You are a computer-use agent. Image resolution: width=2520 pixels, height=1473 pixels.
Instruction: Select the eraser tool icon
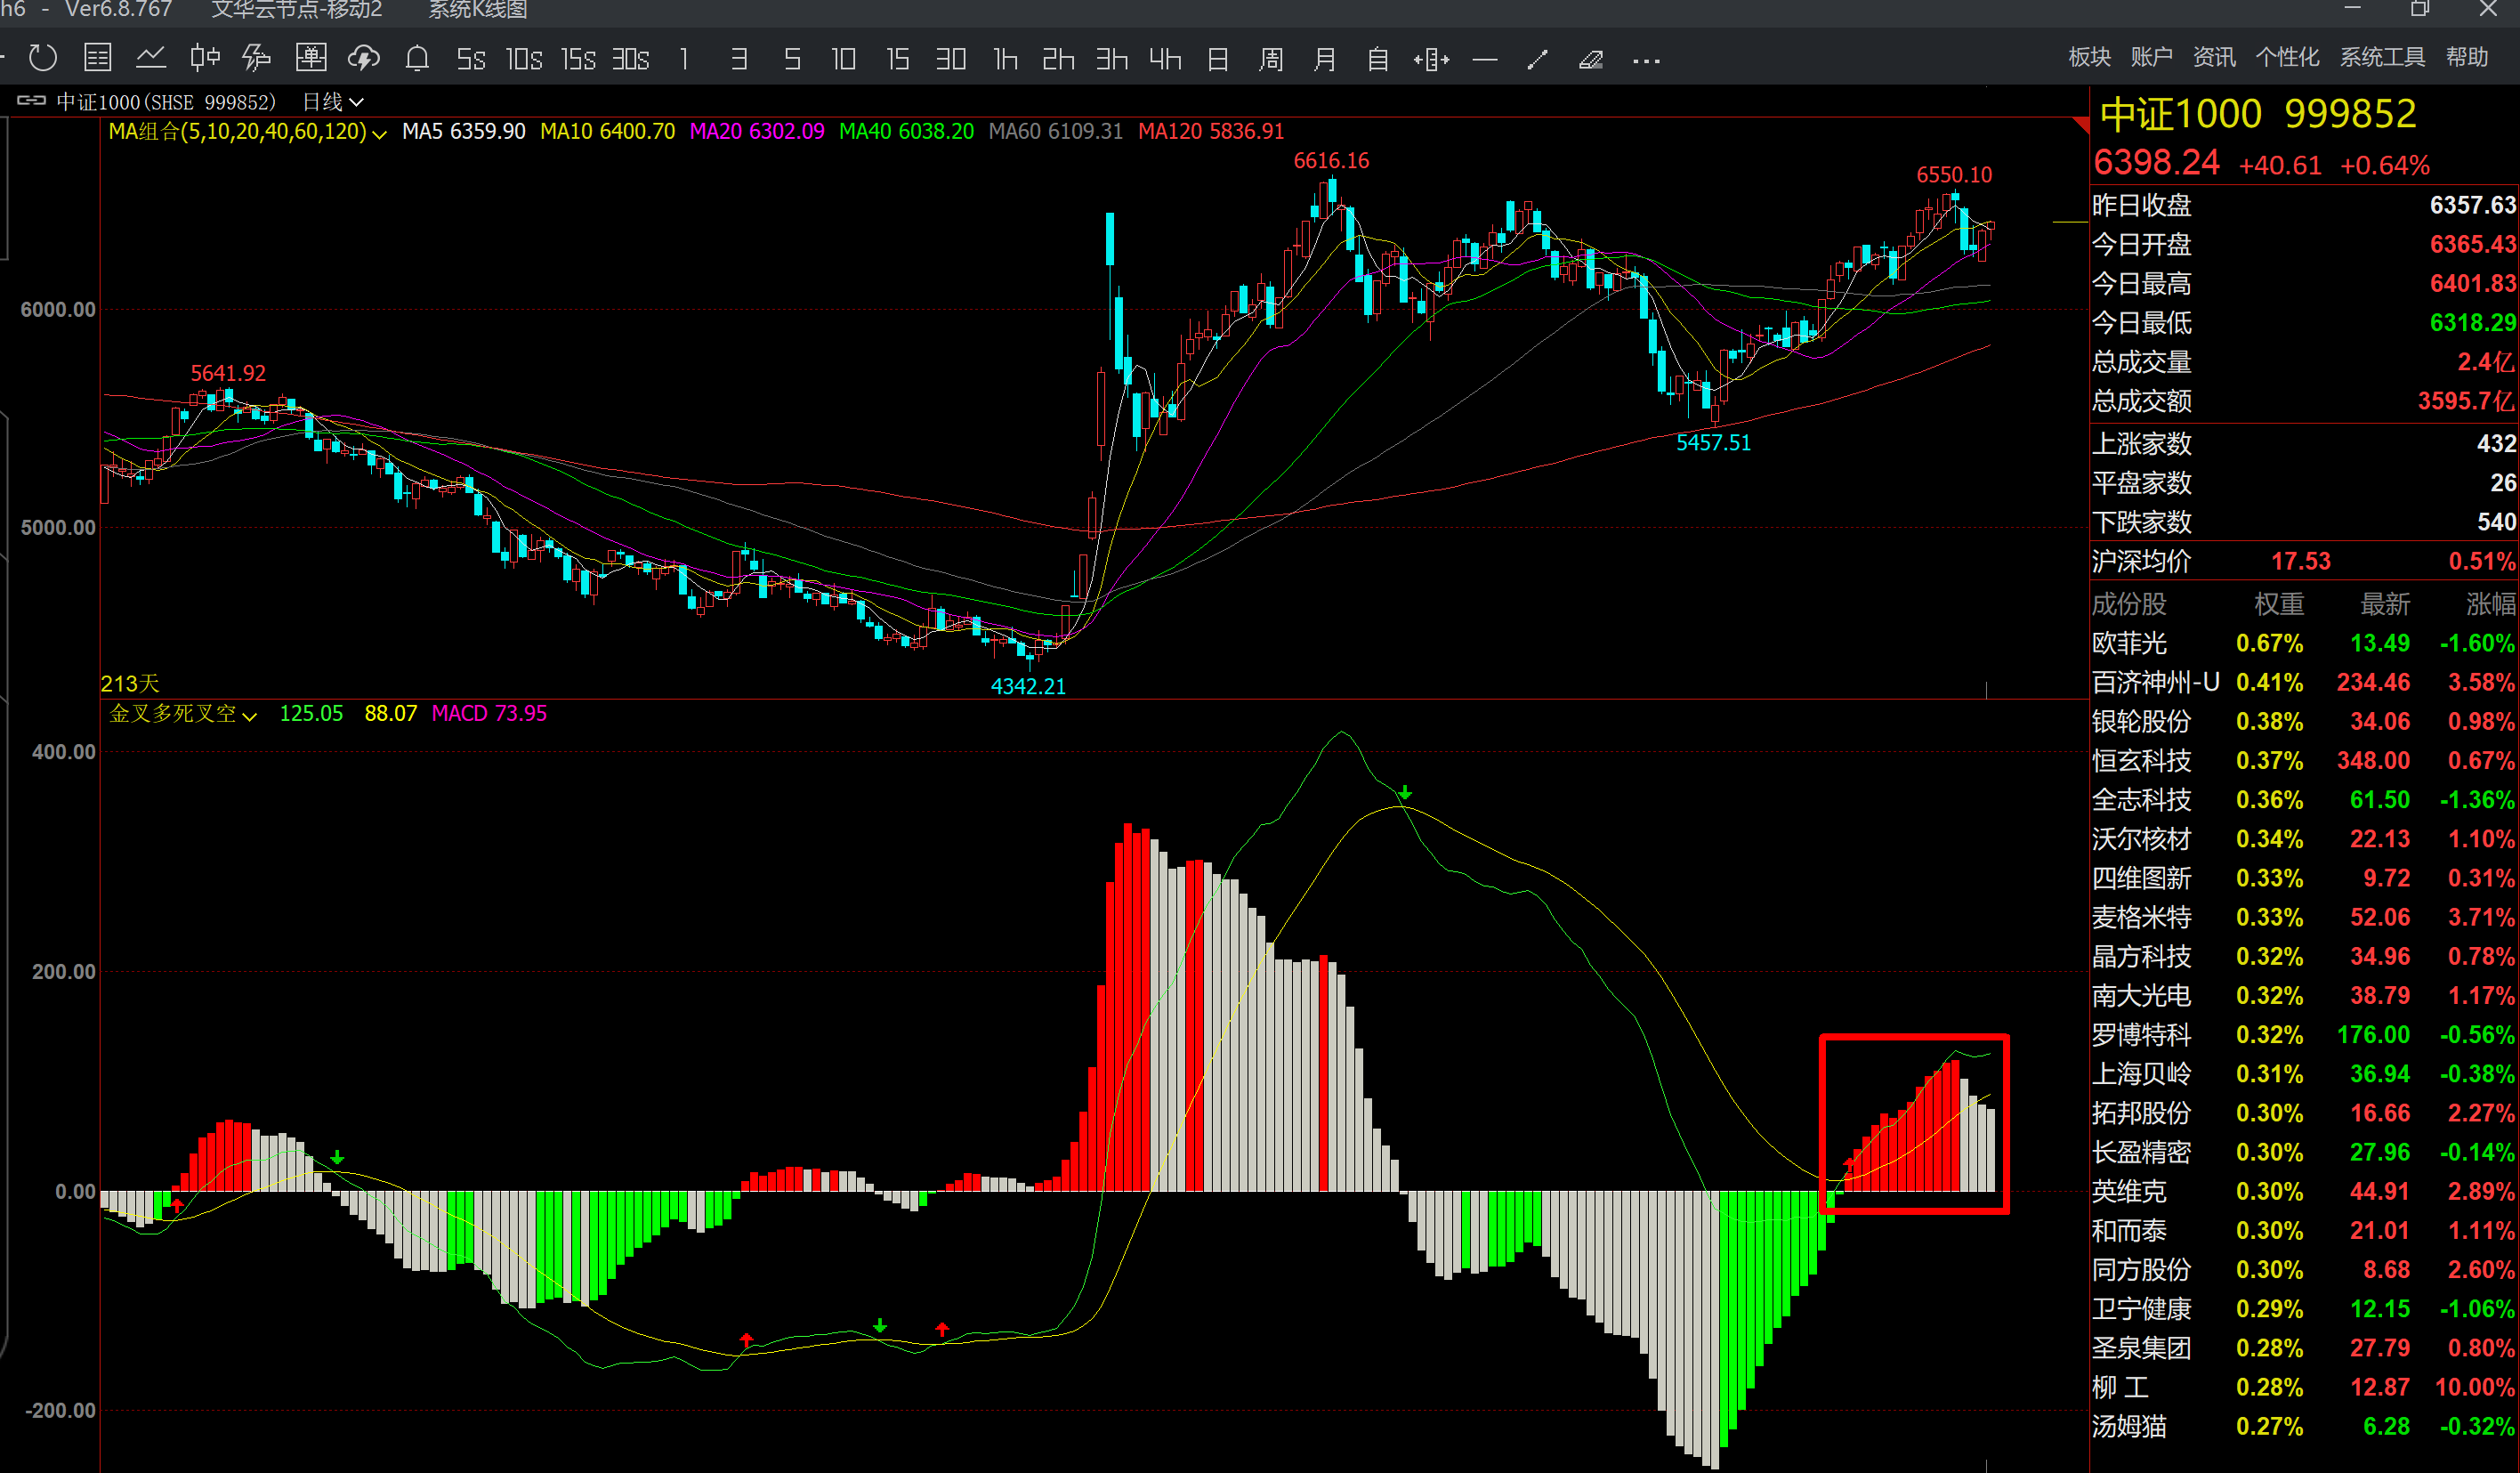click(1591, 60)
